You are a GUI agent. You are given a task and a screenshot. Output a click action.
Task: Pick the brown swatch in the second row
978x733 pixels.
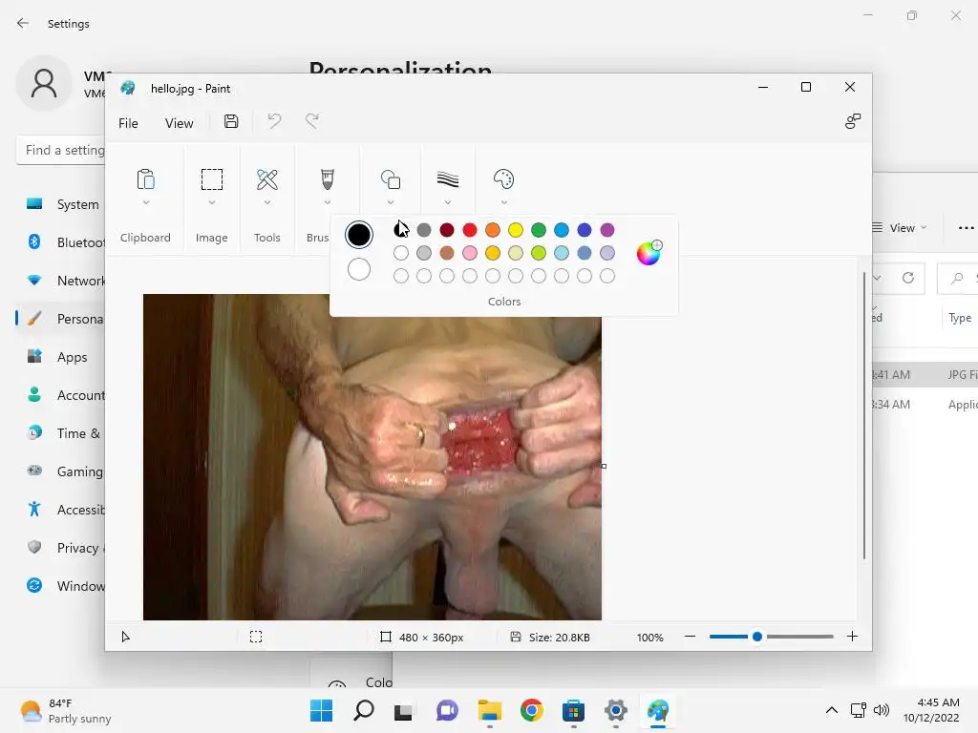(x=447, y=252)
